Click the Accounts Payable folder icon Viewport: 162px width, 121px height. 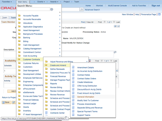[19, 16]
